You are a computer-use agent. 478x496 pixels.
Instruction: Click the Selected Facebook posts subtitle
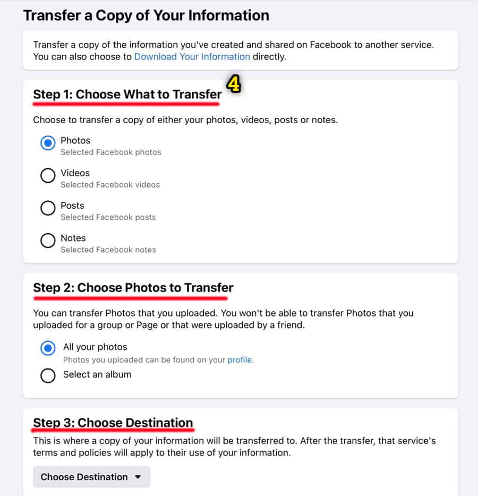pos(108,217)
